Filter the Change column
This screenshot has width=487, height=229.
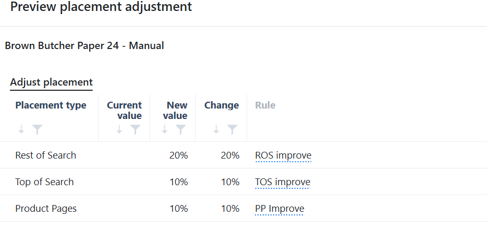(x=233, y=129)
